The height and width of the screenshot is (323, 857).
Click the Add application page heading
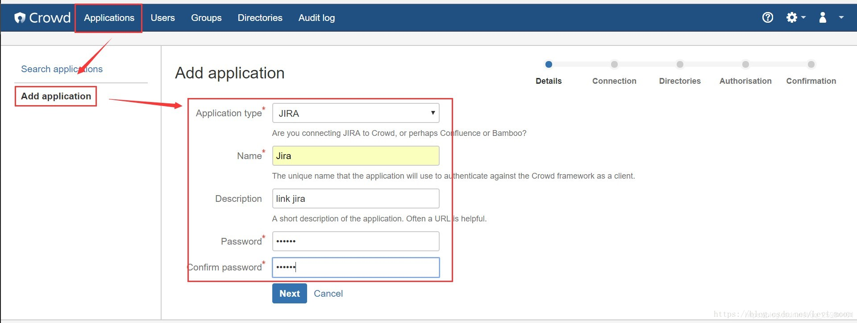point(230,73)
